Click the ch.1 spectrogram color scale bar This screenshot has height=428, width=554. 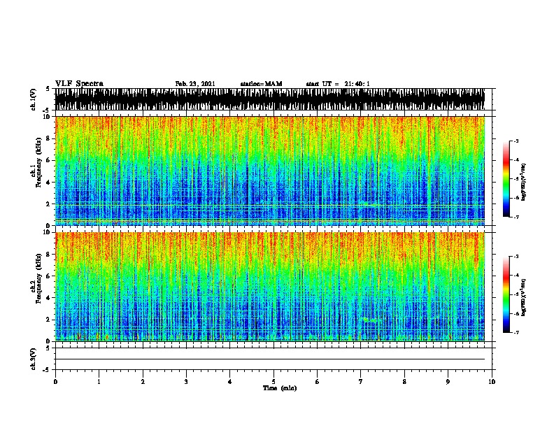[x=506, y=179]
